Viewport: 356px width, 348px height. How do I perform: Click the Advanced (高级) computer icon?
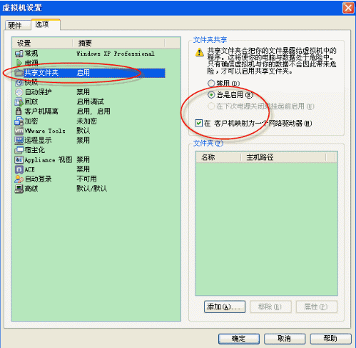pos(19,189)
